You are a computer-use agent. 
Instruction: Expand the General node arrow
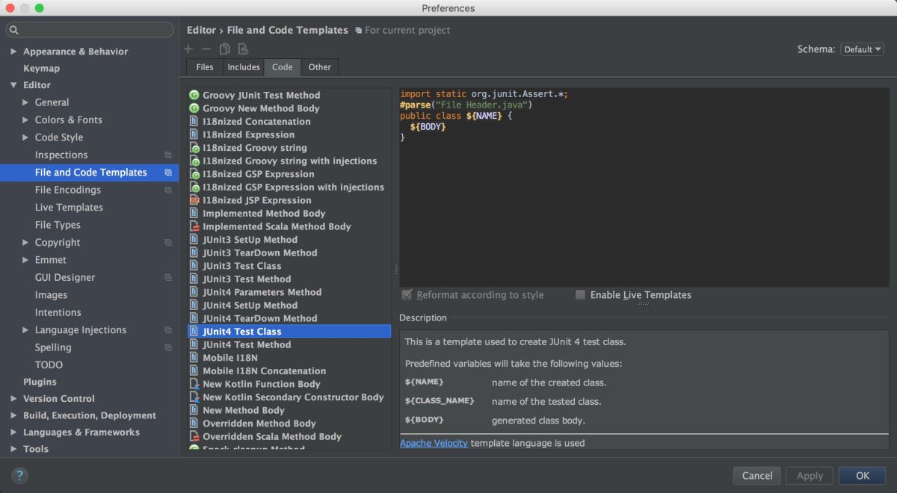tap(25, 102)
